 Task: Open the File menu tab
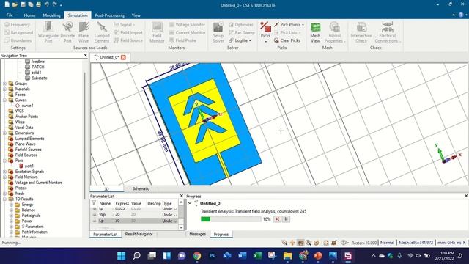(x=10, y=15)
